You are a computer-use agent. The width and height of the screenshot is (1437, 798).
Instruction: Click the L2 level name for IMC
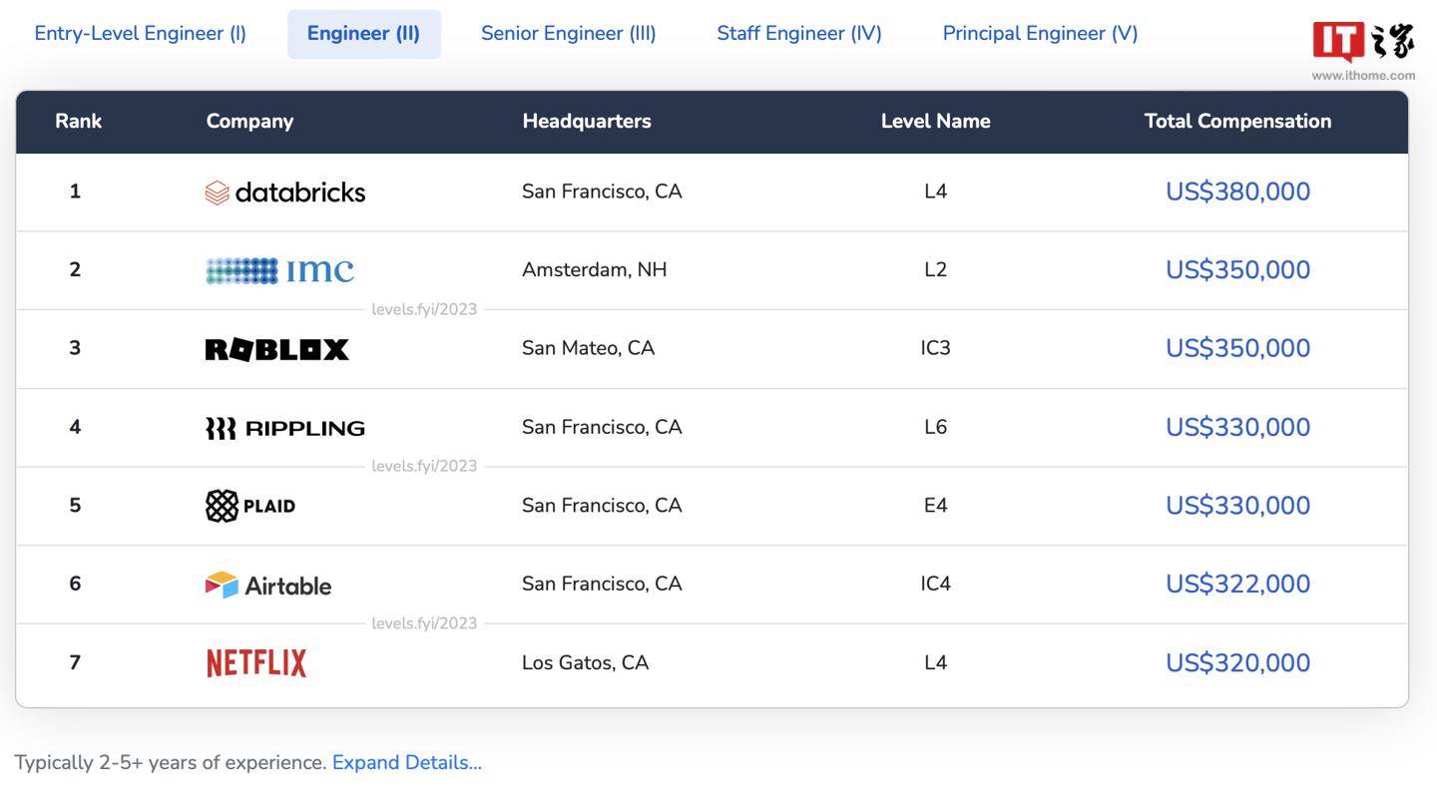[935, 270]
